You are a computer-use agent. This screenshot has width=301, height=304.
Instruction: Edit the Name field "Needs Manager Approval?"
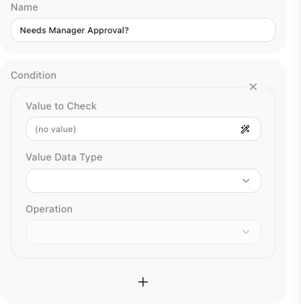[143, 30]
